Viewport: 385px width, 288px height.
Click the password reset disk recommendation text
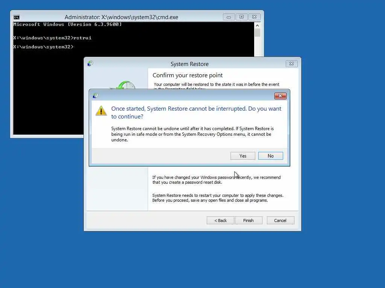(x=216, y=180)
